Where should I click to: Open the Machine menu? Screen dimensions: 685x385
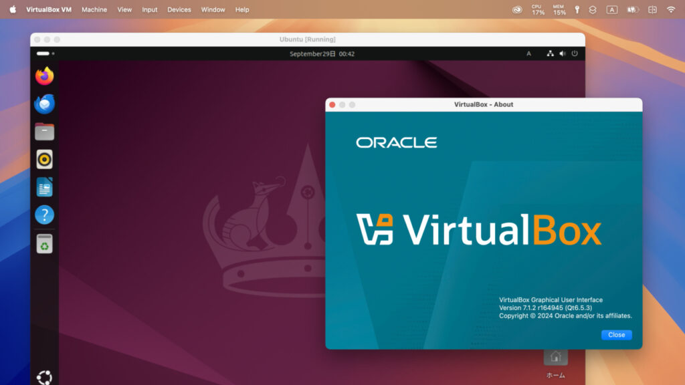[x=94, y=9]
